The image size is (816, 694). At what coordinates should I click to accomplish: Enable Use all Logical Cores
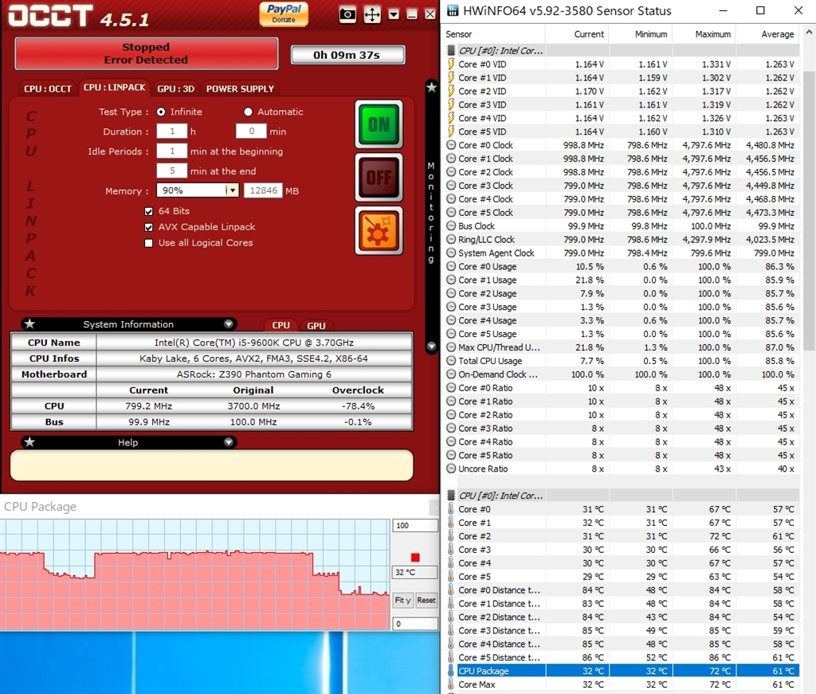click(x=149, y=243)
